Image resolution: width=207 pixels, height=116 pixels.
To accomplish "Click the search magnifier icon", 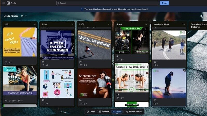I will 58,3.
